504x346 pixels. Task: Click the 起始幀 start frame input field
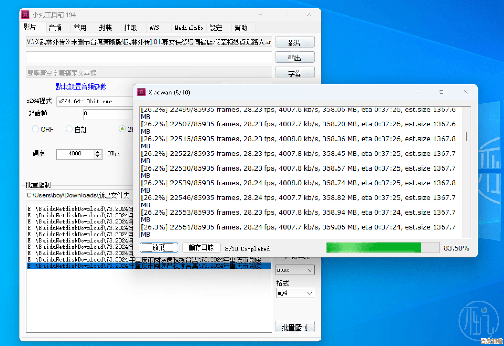coord(108,114)
